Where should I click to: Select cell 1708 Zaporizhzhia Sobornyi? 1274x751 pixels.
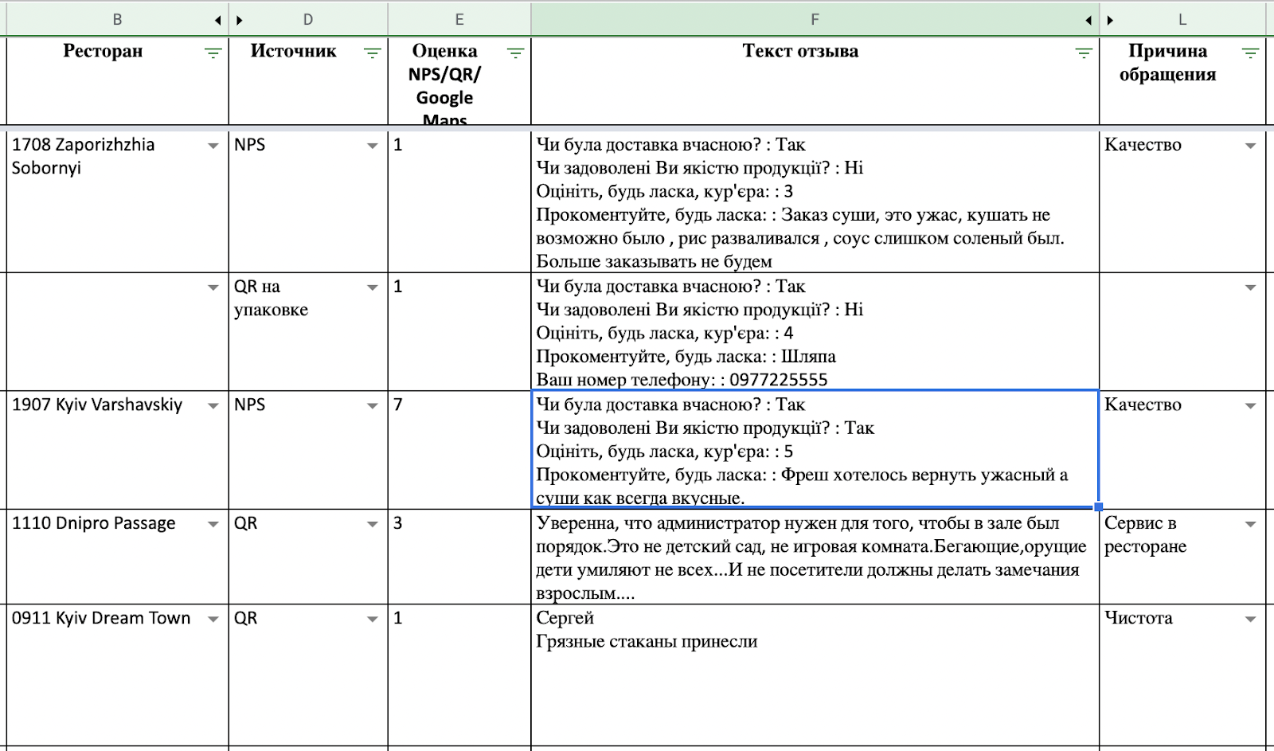coord(118,201)
